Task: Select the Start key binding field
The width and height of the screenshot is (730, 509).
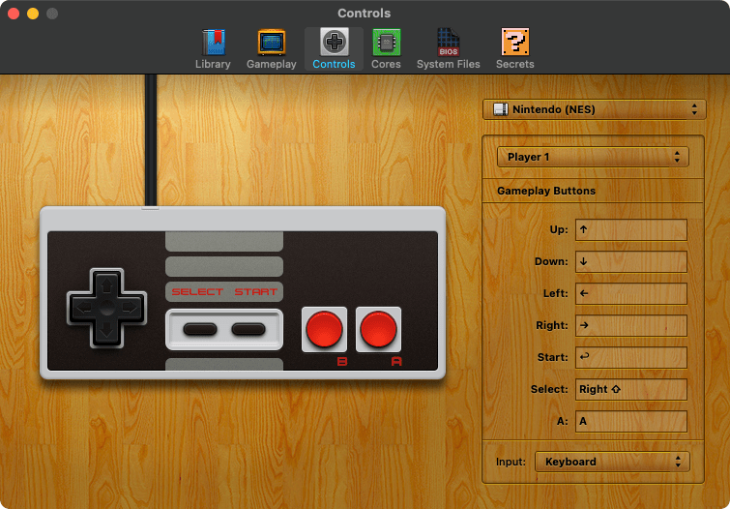Action: coord(630,357)
